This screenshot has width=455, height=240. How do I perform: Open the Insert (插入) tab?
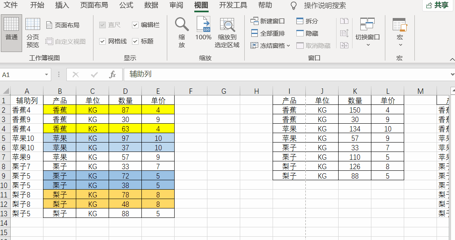point(62,5)
